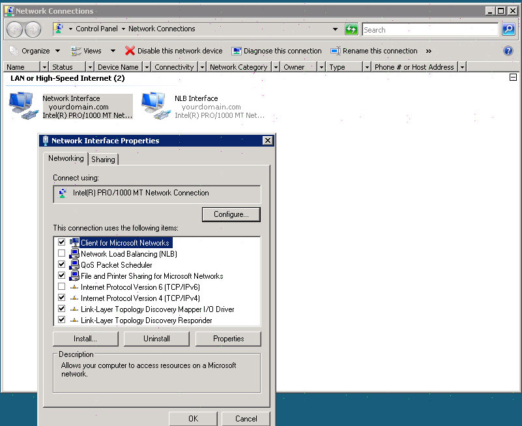Click the File and Printer Sharing icon

tap(74, 276)
